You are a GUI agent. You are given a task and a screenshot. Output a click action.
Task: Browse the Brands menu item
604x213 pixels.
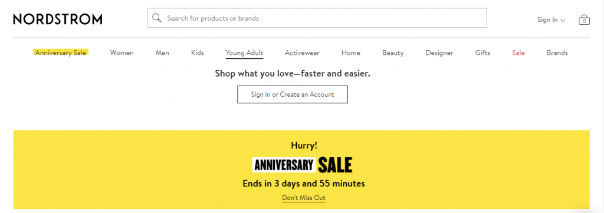point(557,53)
